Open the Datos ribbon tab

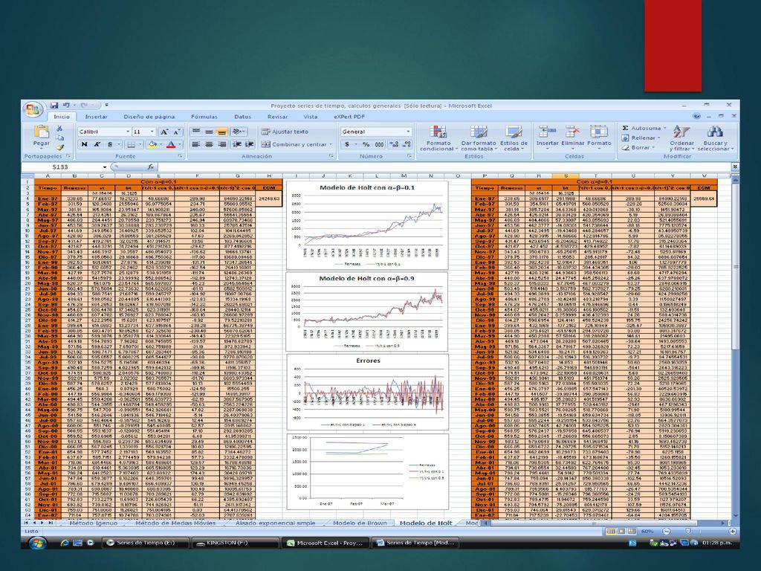coord(243,117)
